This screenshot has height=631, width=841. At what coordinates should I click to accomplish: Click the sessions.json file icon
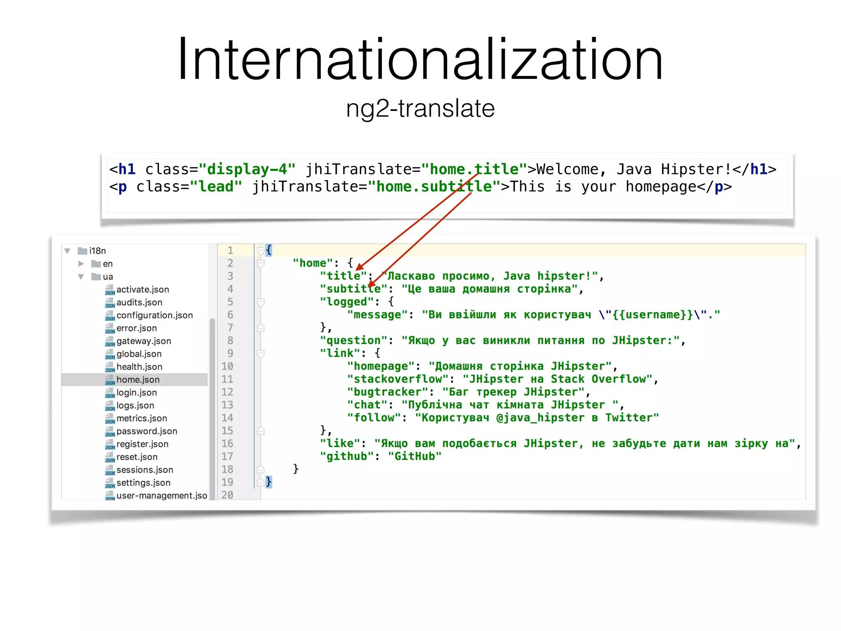point(110,470)
